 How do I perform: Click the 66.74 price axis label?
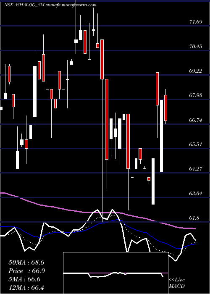point(196,120)
